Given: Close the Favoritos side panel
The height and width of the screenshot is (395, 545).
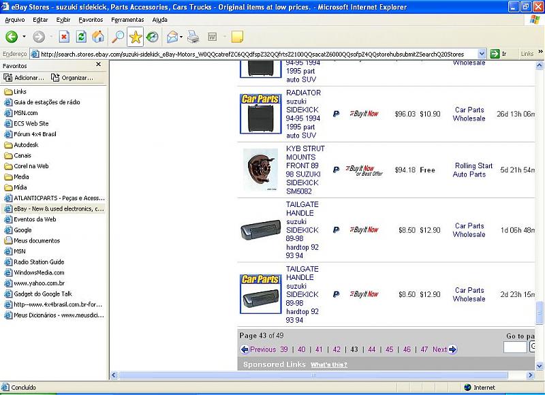Looking at the screenshot, I should (x=98, y=64).
